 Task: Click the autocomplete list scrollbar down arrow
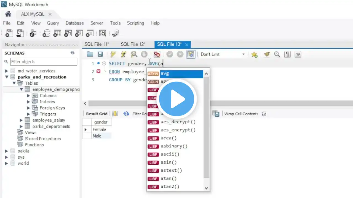pyautogui.click(x=206, y=188)
